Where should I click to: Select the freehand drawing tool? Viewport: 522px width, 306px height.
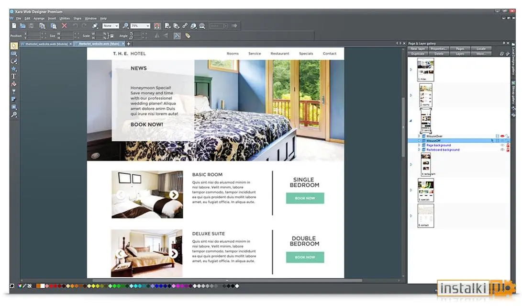(x=14, y=61)
